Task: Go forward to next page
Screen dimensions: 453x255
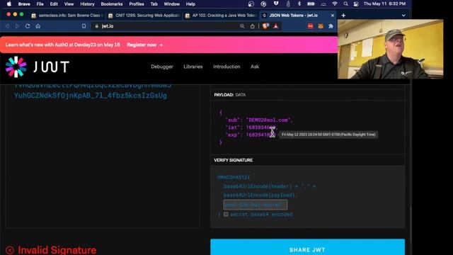Action: click(x=17, y=26)
